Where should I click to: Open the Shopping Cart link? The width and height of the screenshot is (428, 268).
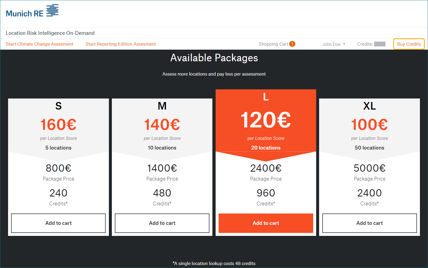pos(273,44)
